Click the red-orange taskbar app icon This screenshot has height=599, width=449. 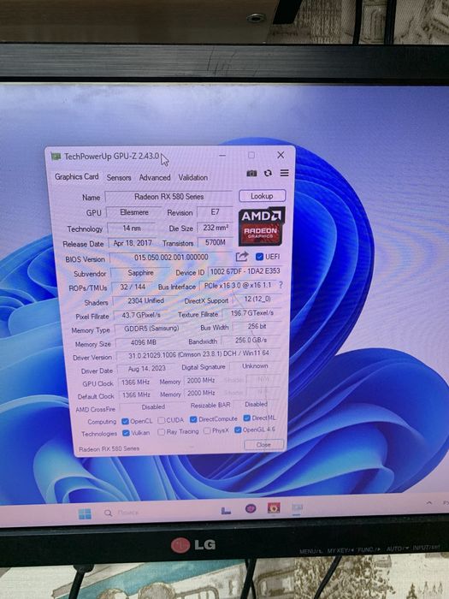(274, 507)
